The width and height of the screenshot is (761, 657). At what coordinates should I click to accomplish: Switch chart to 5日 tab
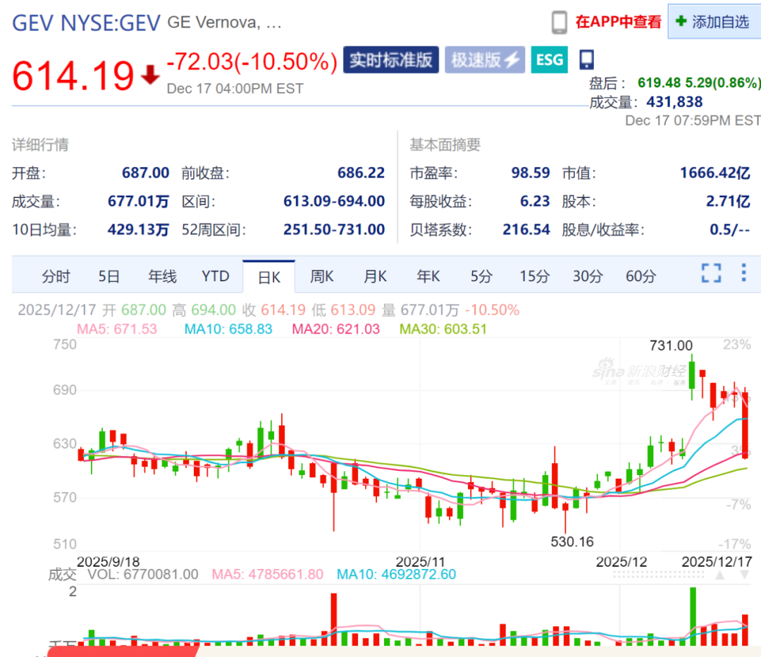click(x=109, y=276)
